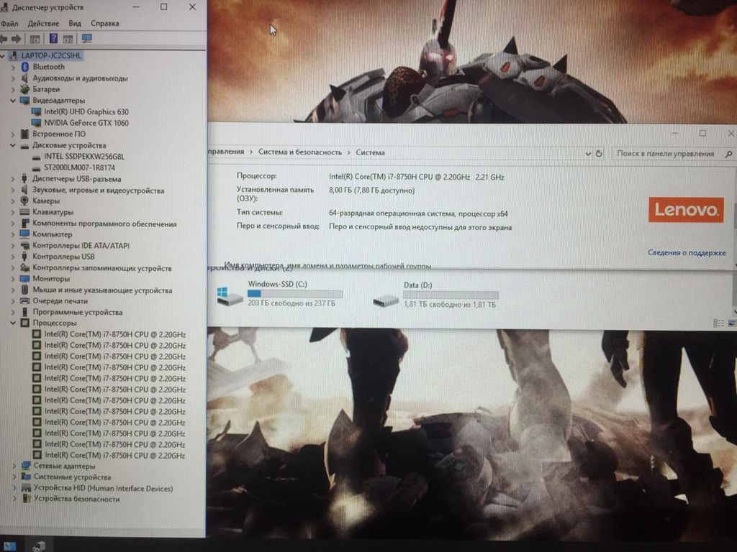Select Компоненты программного обеспечения category

[104, 224]
